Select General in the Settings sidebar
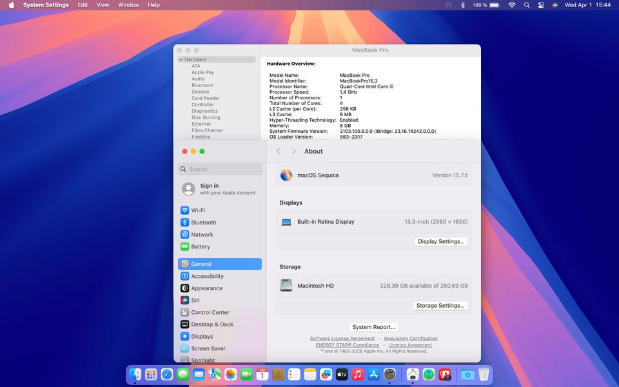This screenshot has width=619, height=387. (x=219, y=264)
